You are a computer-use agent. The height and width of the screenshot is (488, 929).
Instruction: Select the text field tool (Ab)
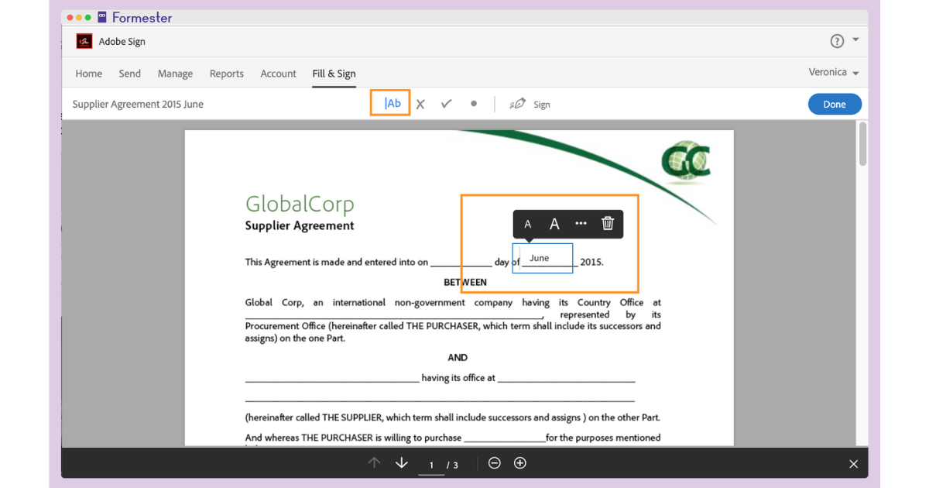(x=390, y=103)
